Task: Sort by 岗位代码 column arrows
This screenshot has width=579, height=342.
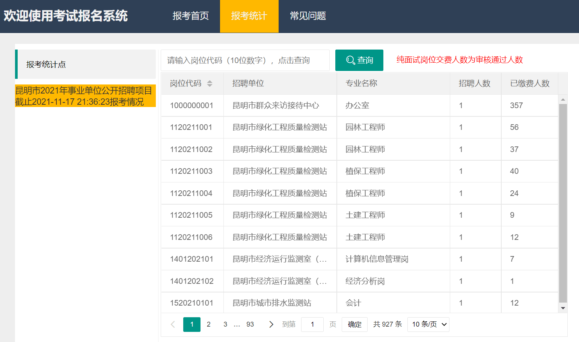Action: (210, 83)
